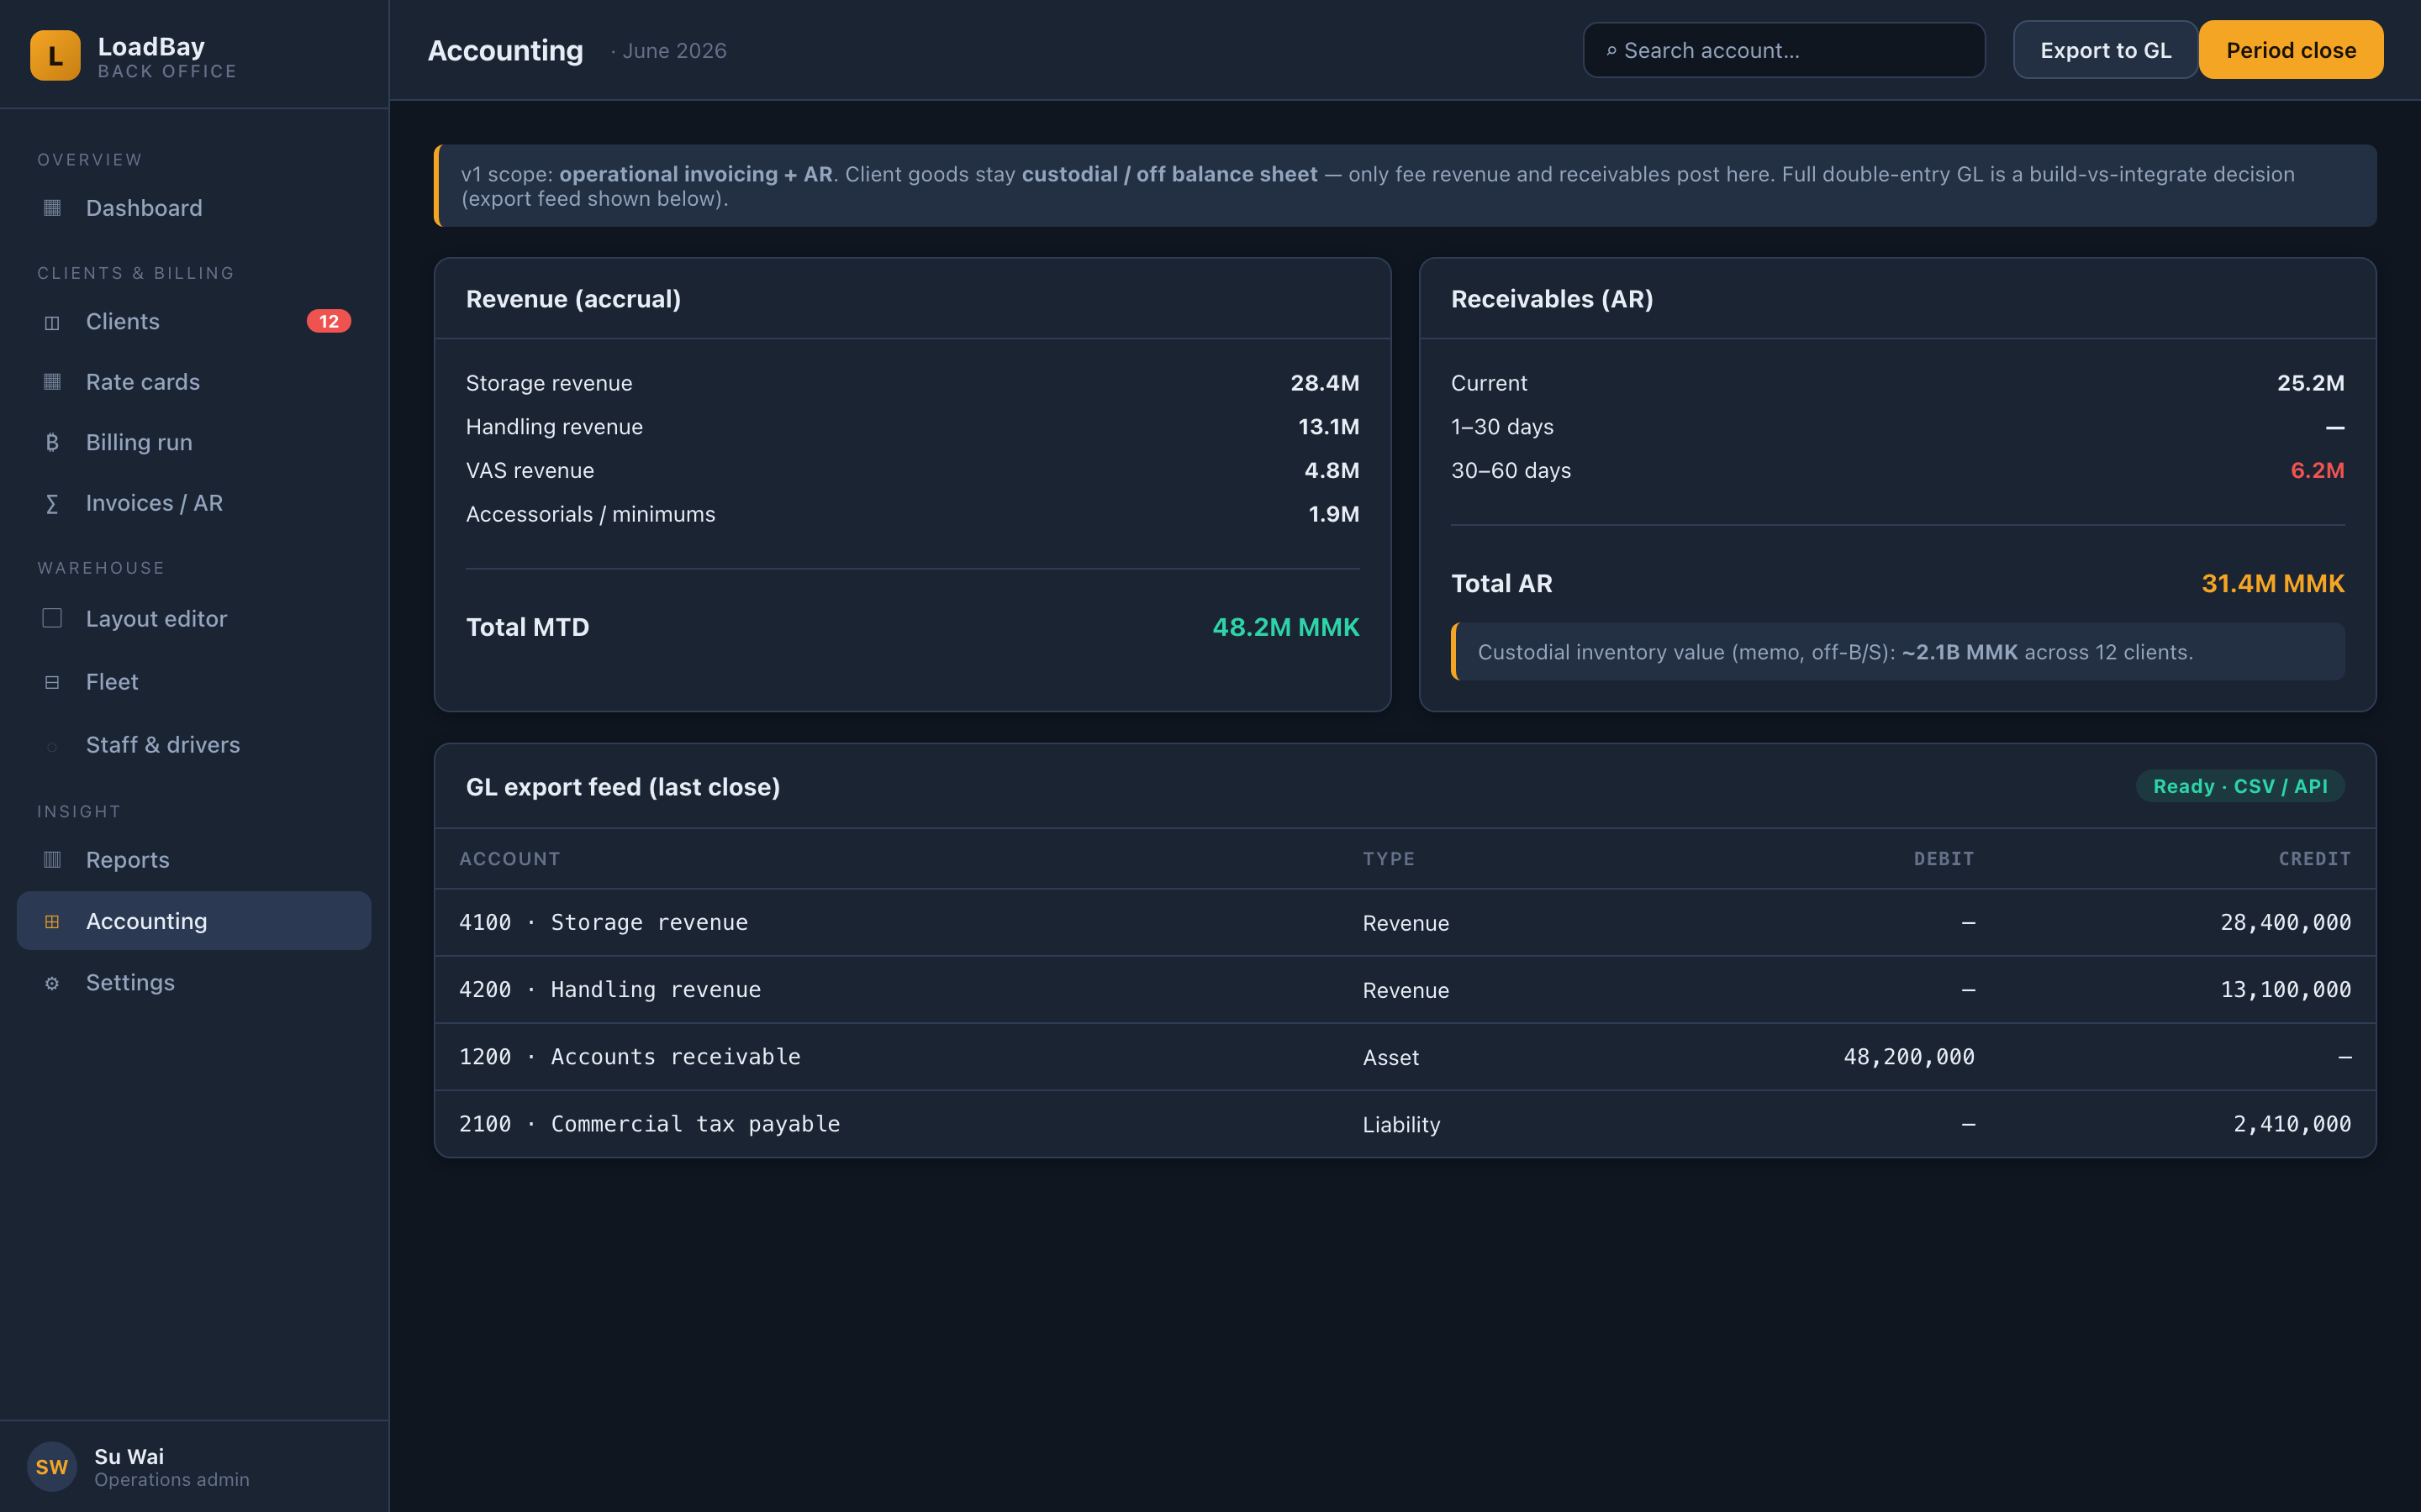The width and height of the screenshot is (2421, 1512).
Task: Focus the Search account field
Action: click(x=1784, y=50)
